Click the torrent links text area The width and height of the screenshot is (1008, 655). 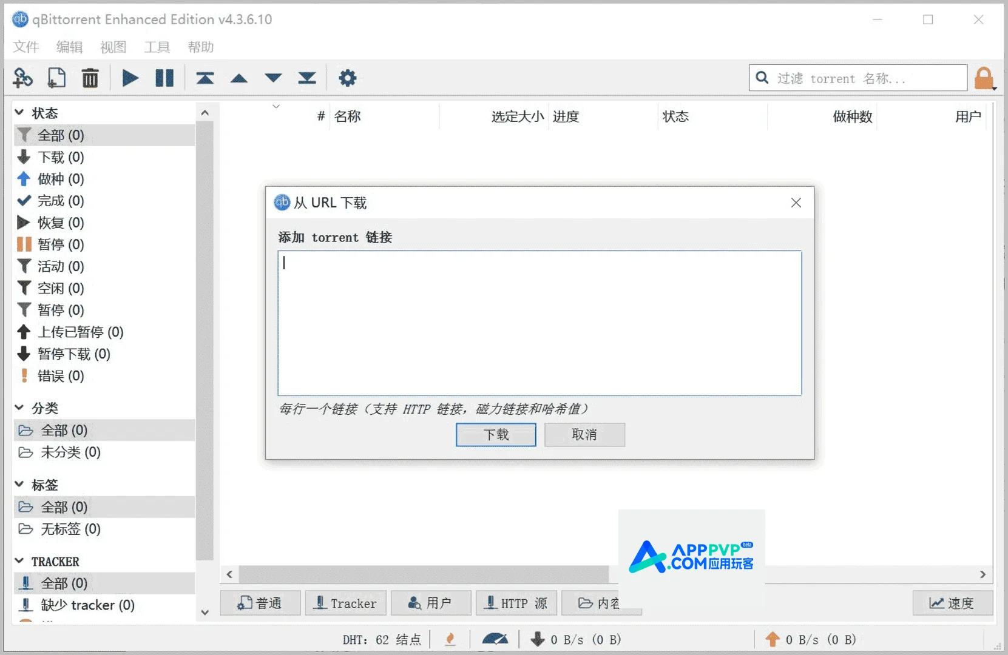(539, 323)
